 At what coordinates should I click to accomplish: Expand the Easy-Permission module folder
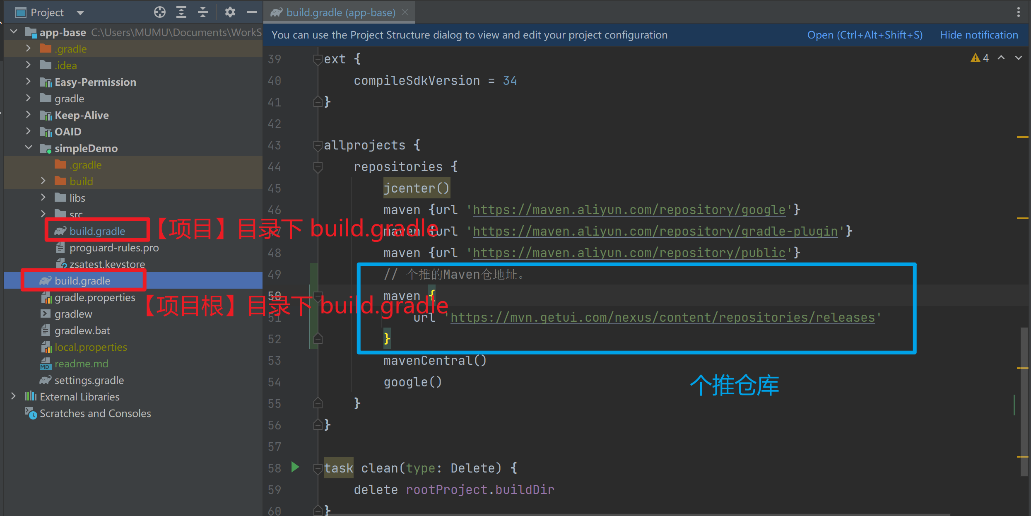(28, 82)
